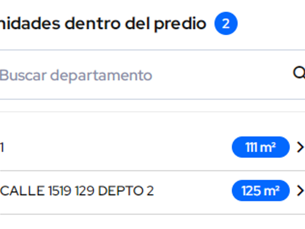Open CALLE 1519 129 DEPTO 2 chevron arrow
The width and height of the screenshot is (305, 229).
click(300, 190)
